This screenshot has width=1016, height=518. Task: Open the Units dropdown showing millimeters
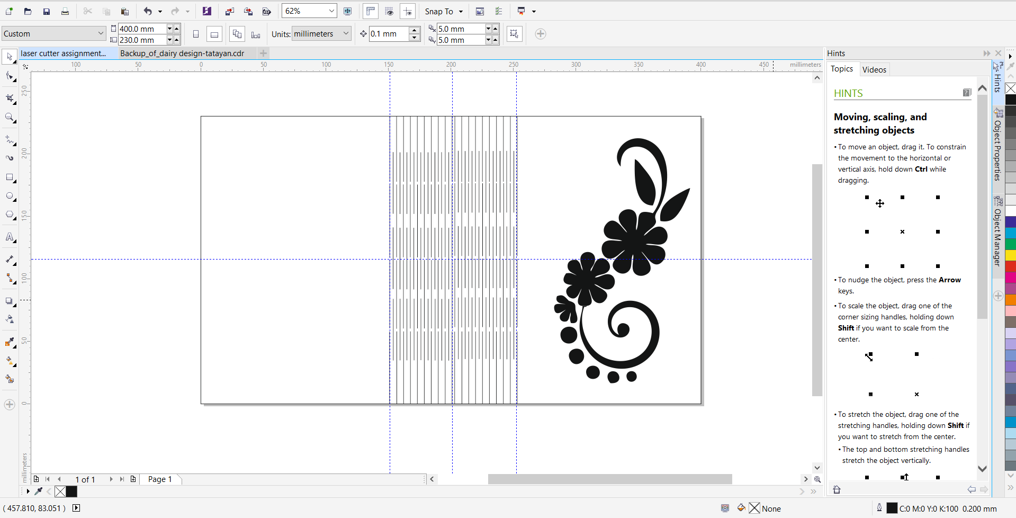click(322, 33)
